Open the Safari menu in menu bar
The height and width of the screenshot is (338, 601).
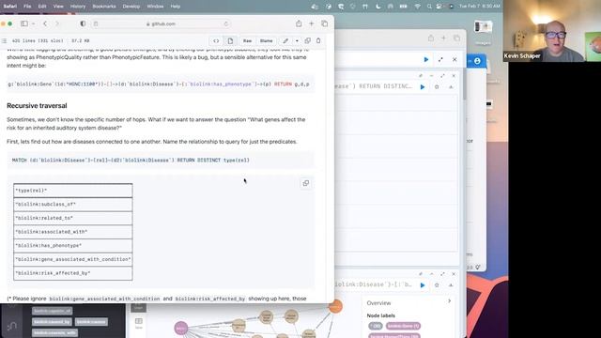click(x=10, y=7)
